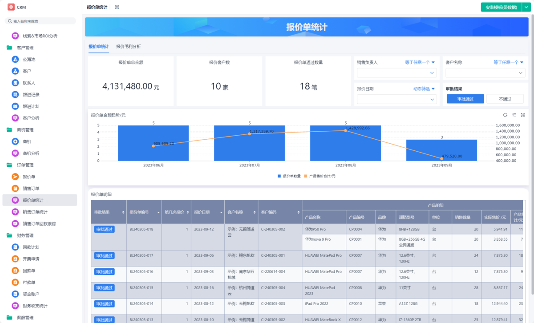This screenshot has height=323, width=534.
Task: Open 付款单 in the sidebar
Action: [40, 283]
